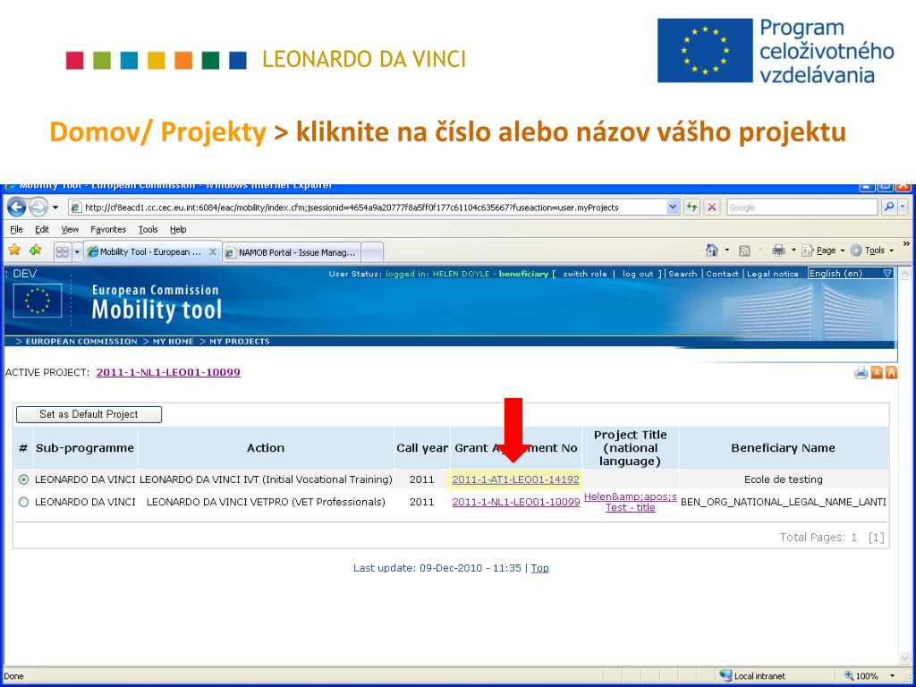
Task: Click the RSS feeds icon
Action: pyautogui.click(x=744, y=250)
